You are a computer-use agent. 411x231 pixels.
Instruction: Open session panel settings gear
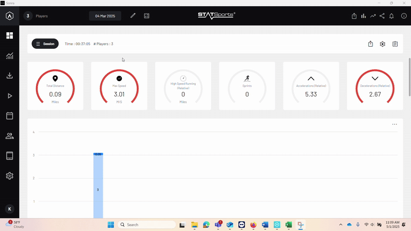(382, 44)
